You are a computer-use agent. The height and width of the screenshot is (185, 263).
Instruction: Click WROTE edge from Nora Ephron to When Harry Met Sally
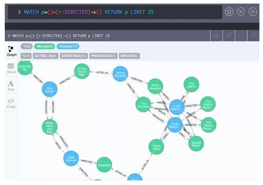[58, 145]
